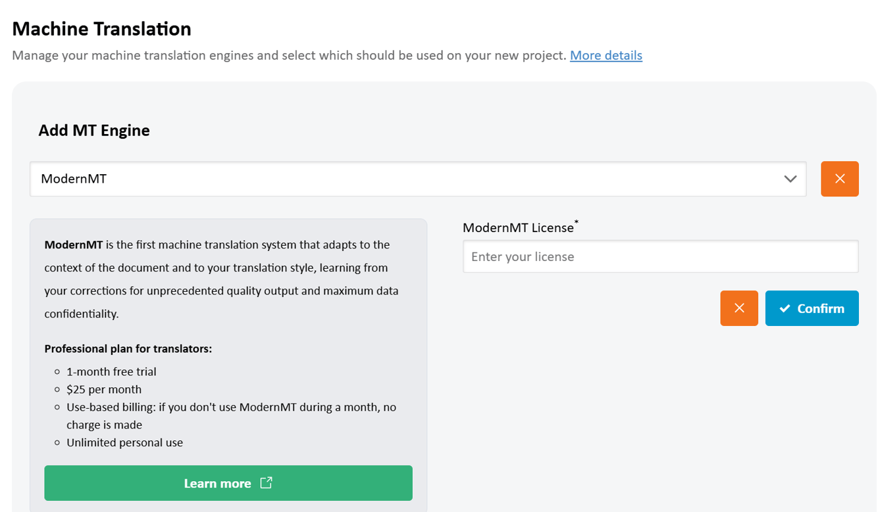Select the "Unlimited personal use" bullet text
This screenshot has width=882, height=512.
[124, 442]
